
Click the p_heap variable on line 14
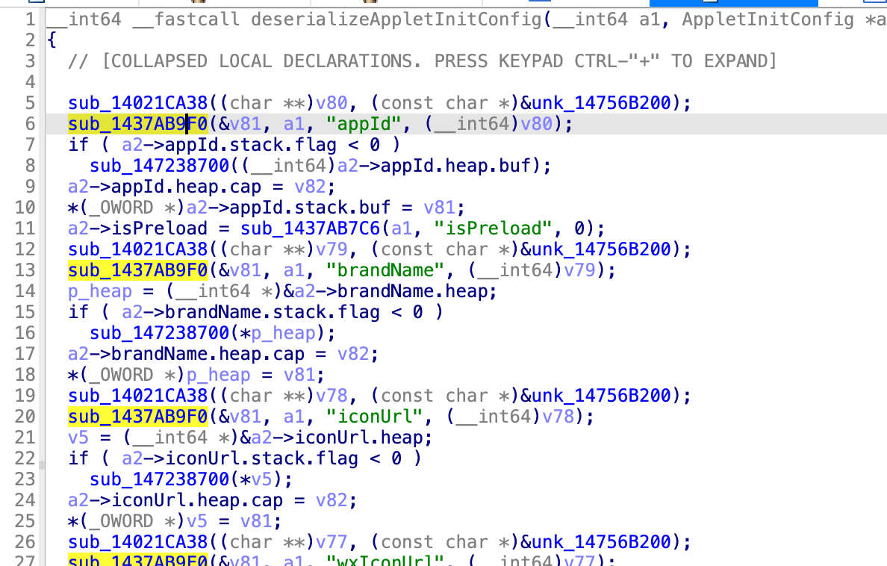pos(99,291)
